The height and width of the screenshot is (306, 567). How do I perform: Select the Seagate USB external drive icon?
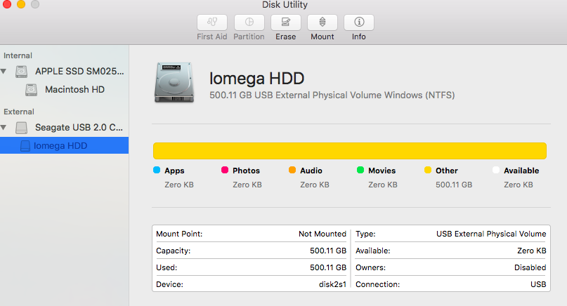click(21, 128)
